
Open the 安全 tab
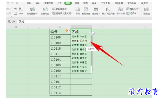click(94, 3)
